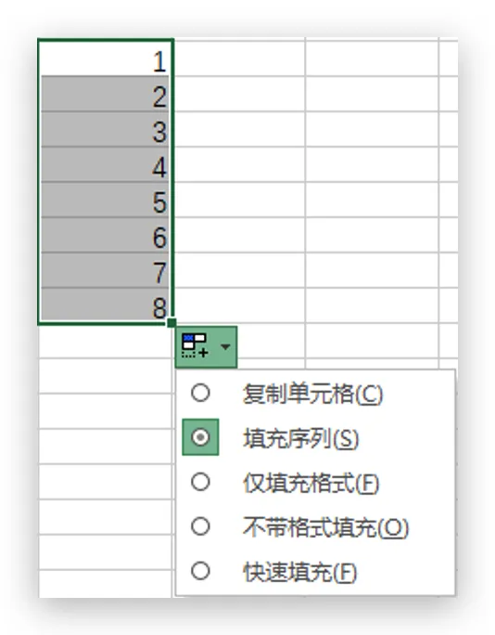Select the 快速填充(F) radio button
This screenshot has width=495, height=635.
200,571
